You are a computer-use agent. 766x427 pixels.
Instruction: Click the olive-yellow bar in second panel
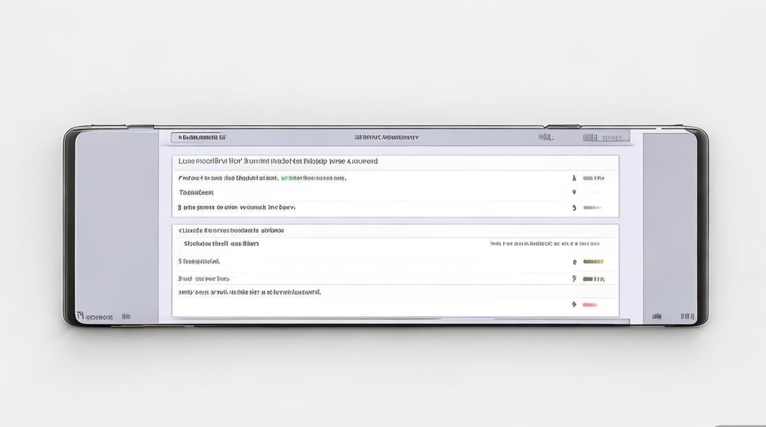click(593, 262)
